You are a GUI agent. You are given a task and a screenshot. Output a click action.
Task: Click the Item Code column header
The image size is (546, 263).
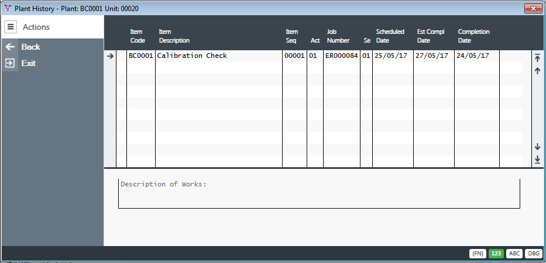(x=136, y=36)
